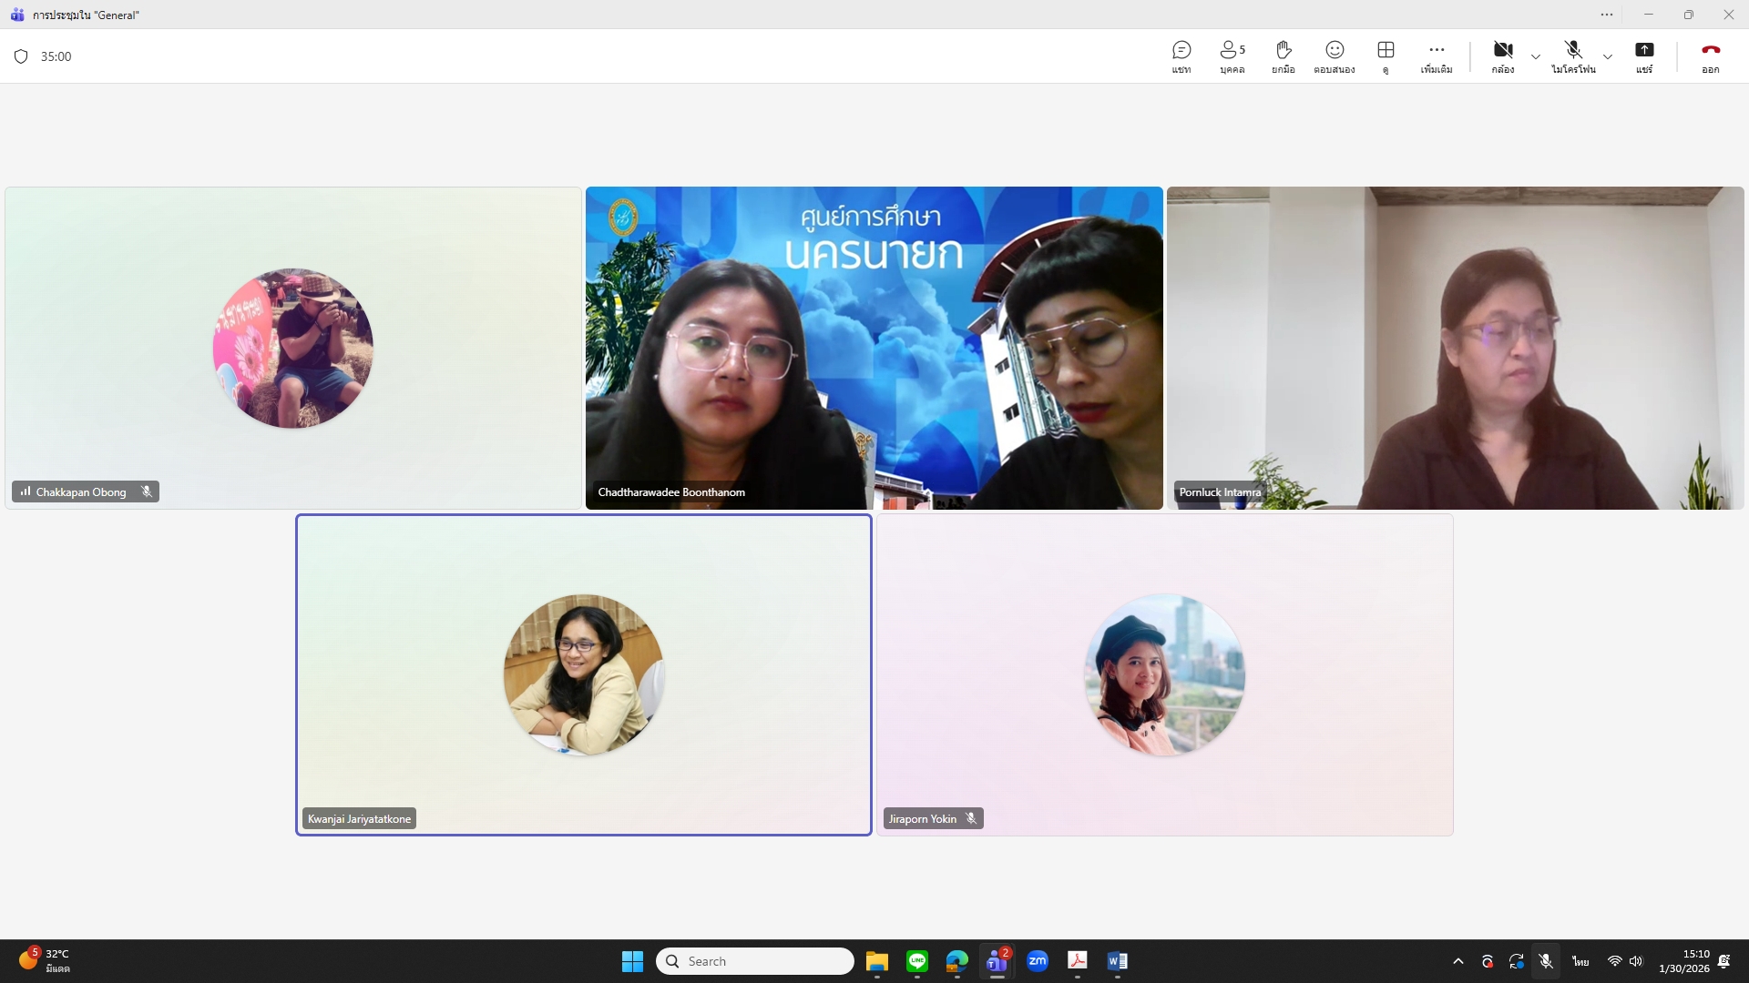
Task: Open the reactions emoji menu
Action: (1334, 56)
